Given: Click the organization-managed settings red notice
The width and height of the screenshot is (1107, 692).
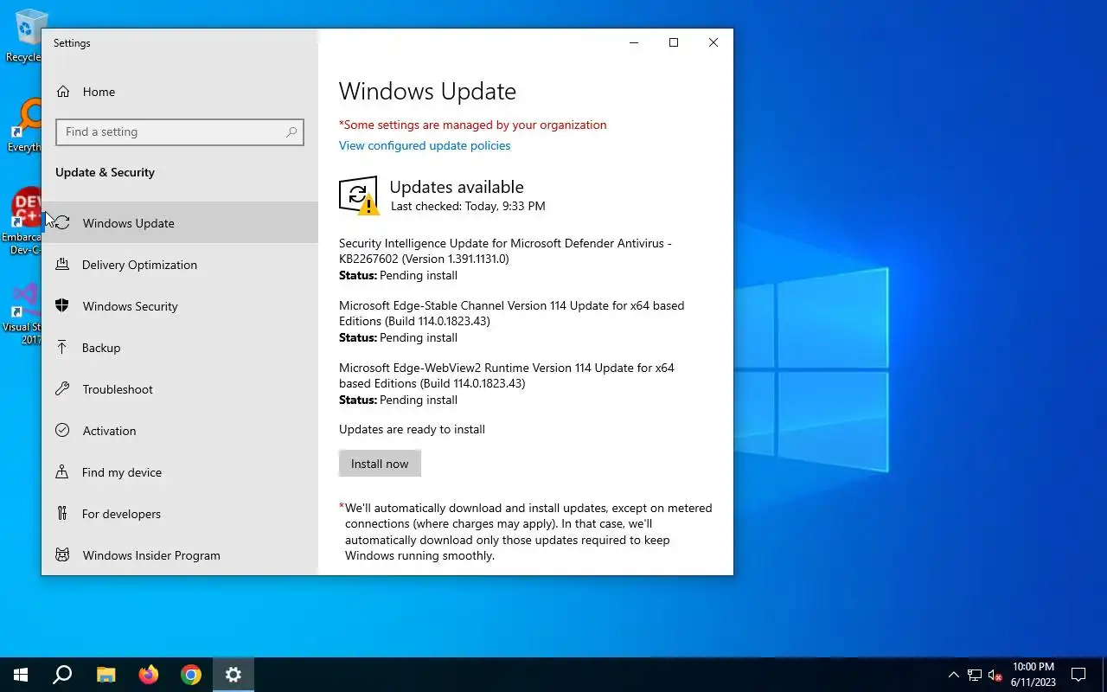Looking at the screenshot, I should click(473, 125).
